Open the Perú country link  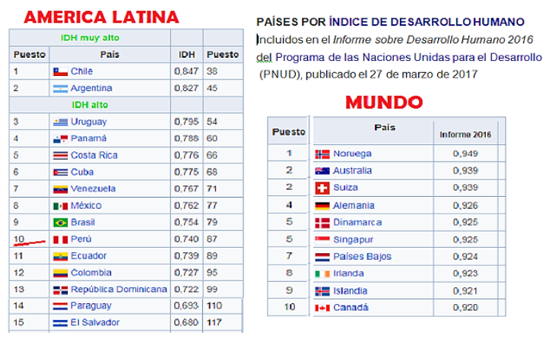point(81,239)
